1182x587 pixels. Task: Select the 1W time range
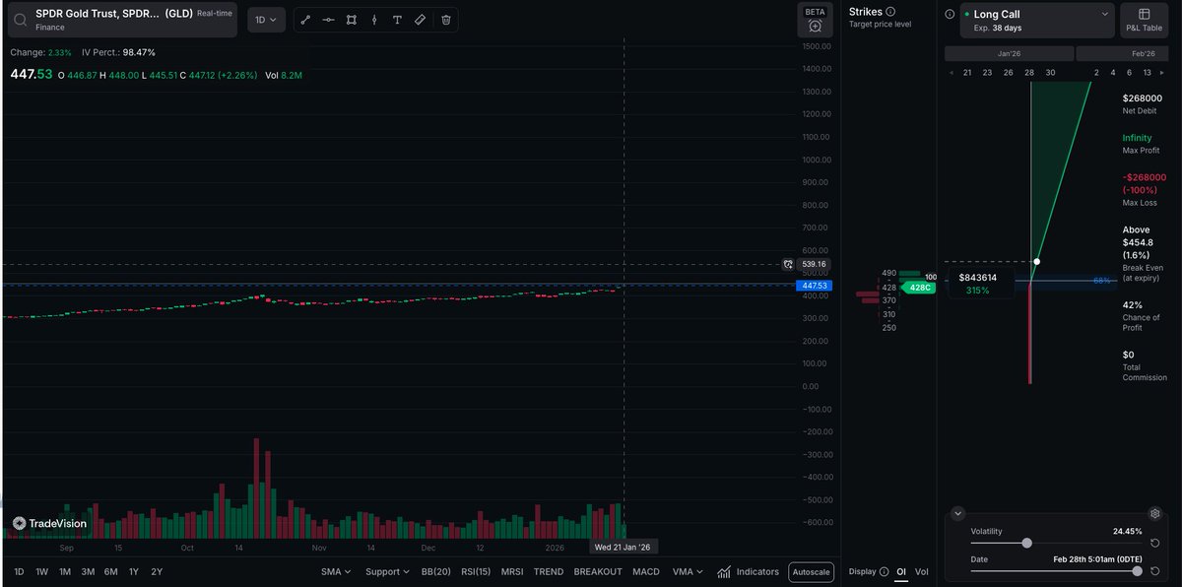point(42,571)
